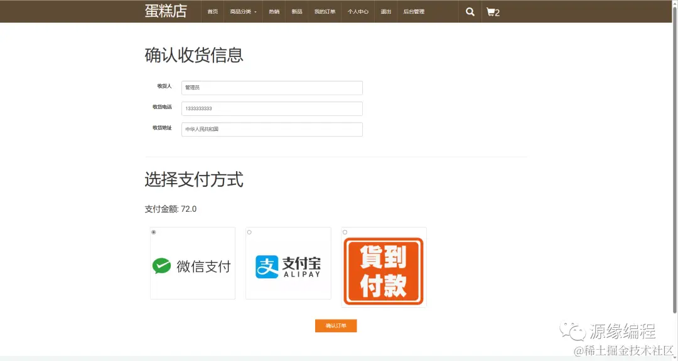Open the shopping cart icon

[493, 12]
